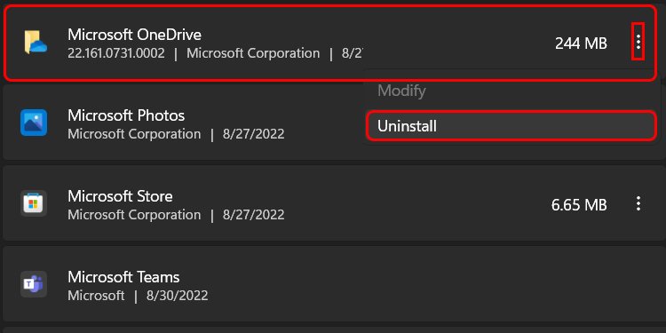Click the Microsoft Teams app name
Screen dimensions: 666x333
coord(123,277)
